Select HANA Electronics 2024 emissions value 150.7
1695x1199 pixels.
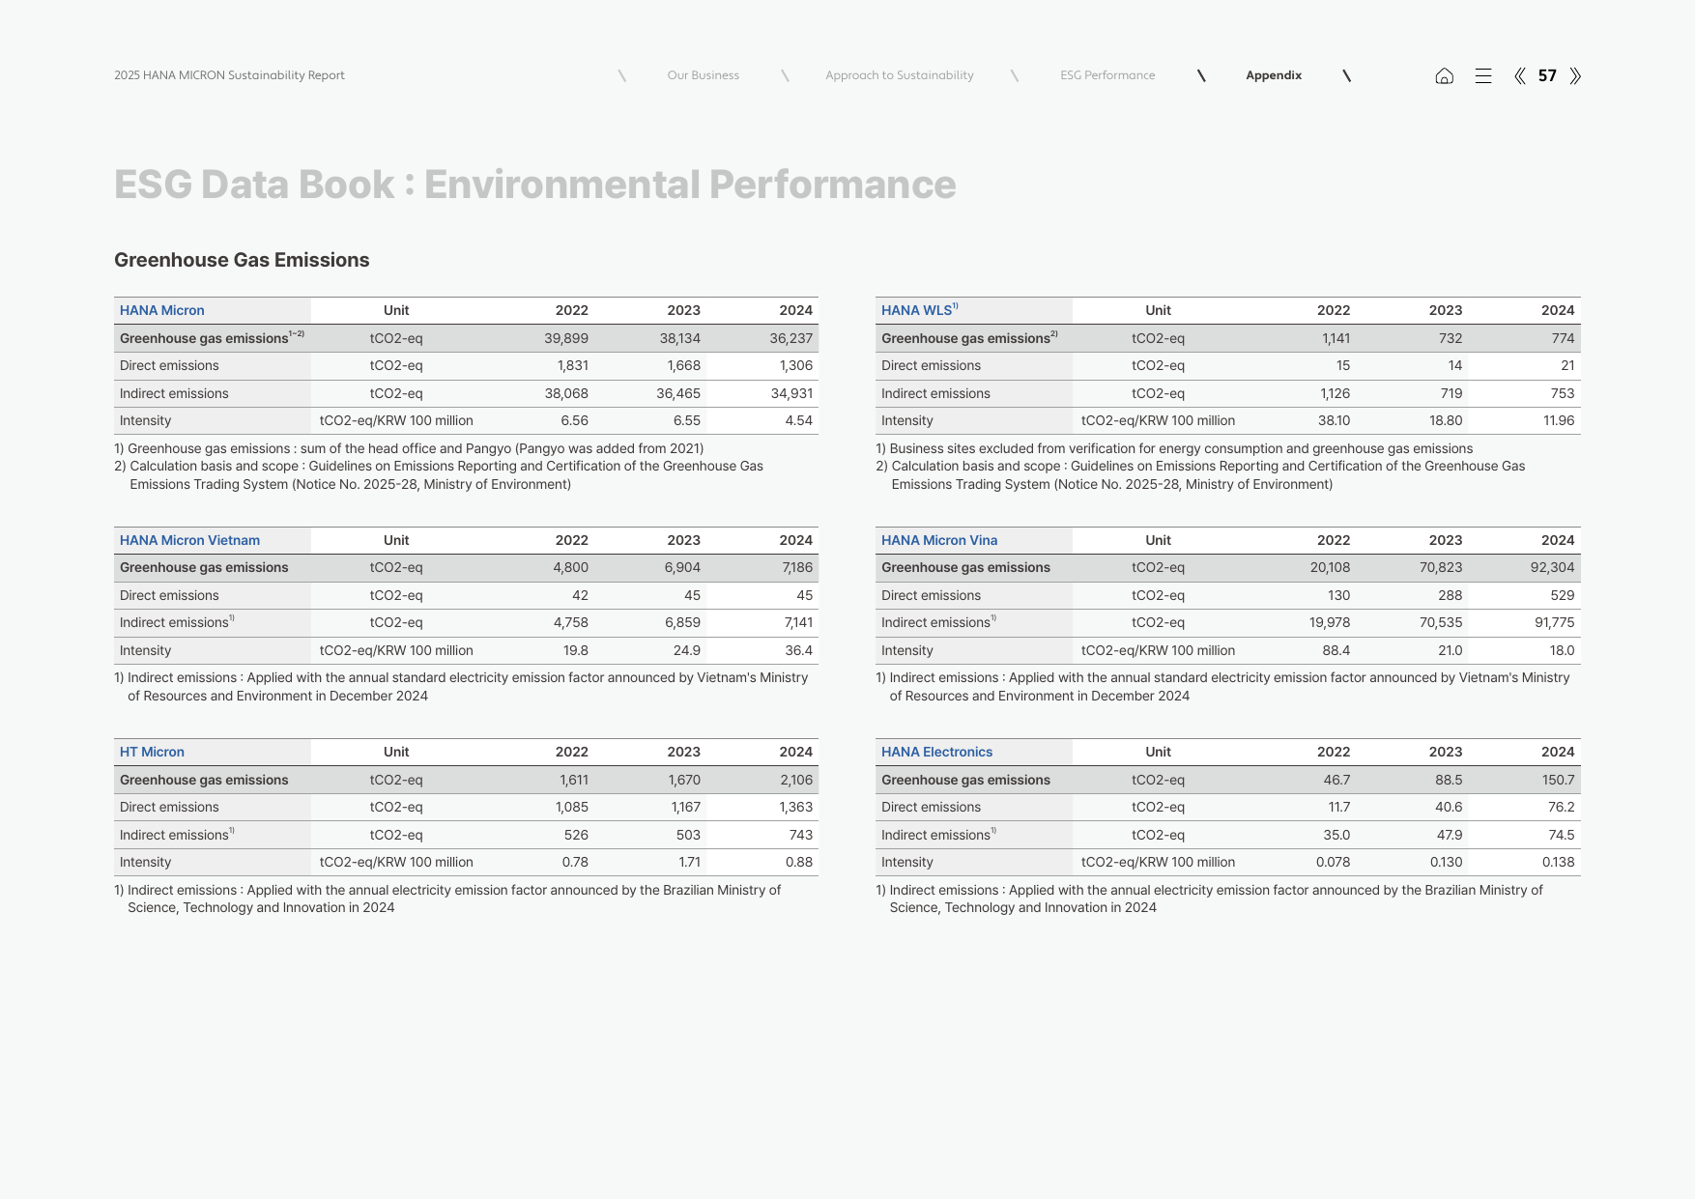click(x=1558, y=780)
